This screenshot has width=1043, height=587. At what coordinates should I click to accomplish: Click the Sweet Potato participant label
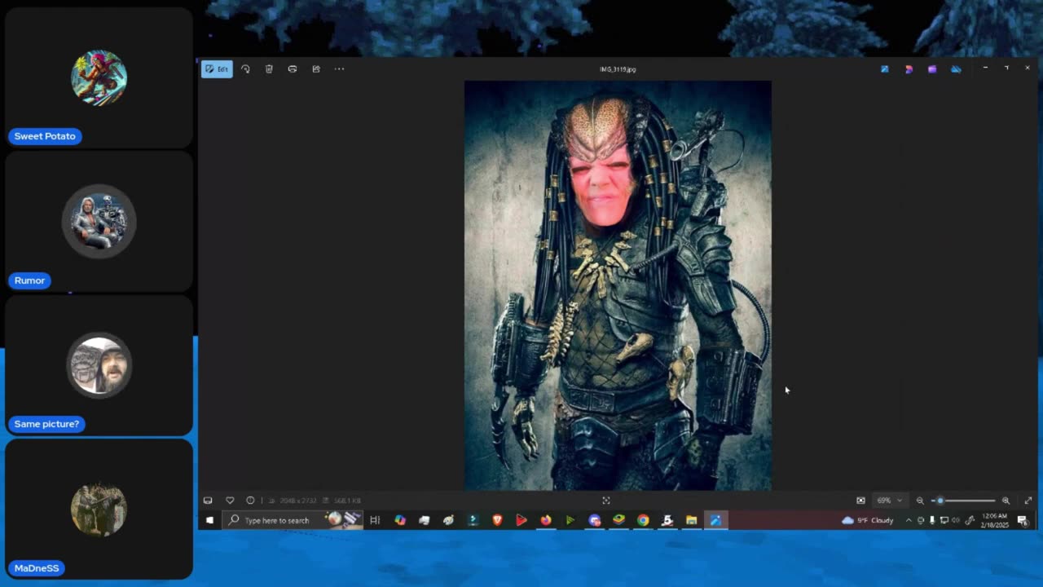pos(45,136)
